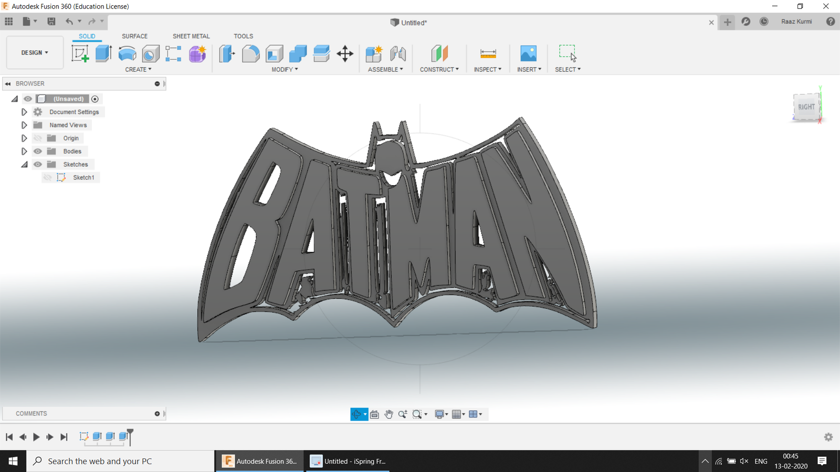
Task: Activate the Move/Copy tool
Action: point(345,53)
